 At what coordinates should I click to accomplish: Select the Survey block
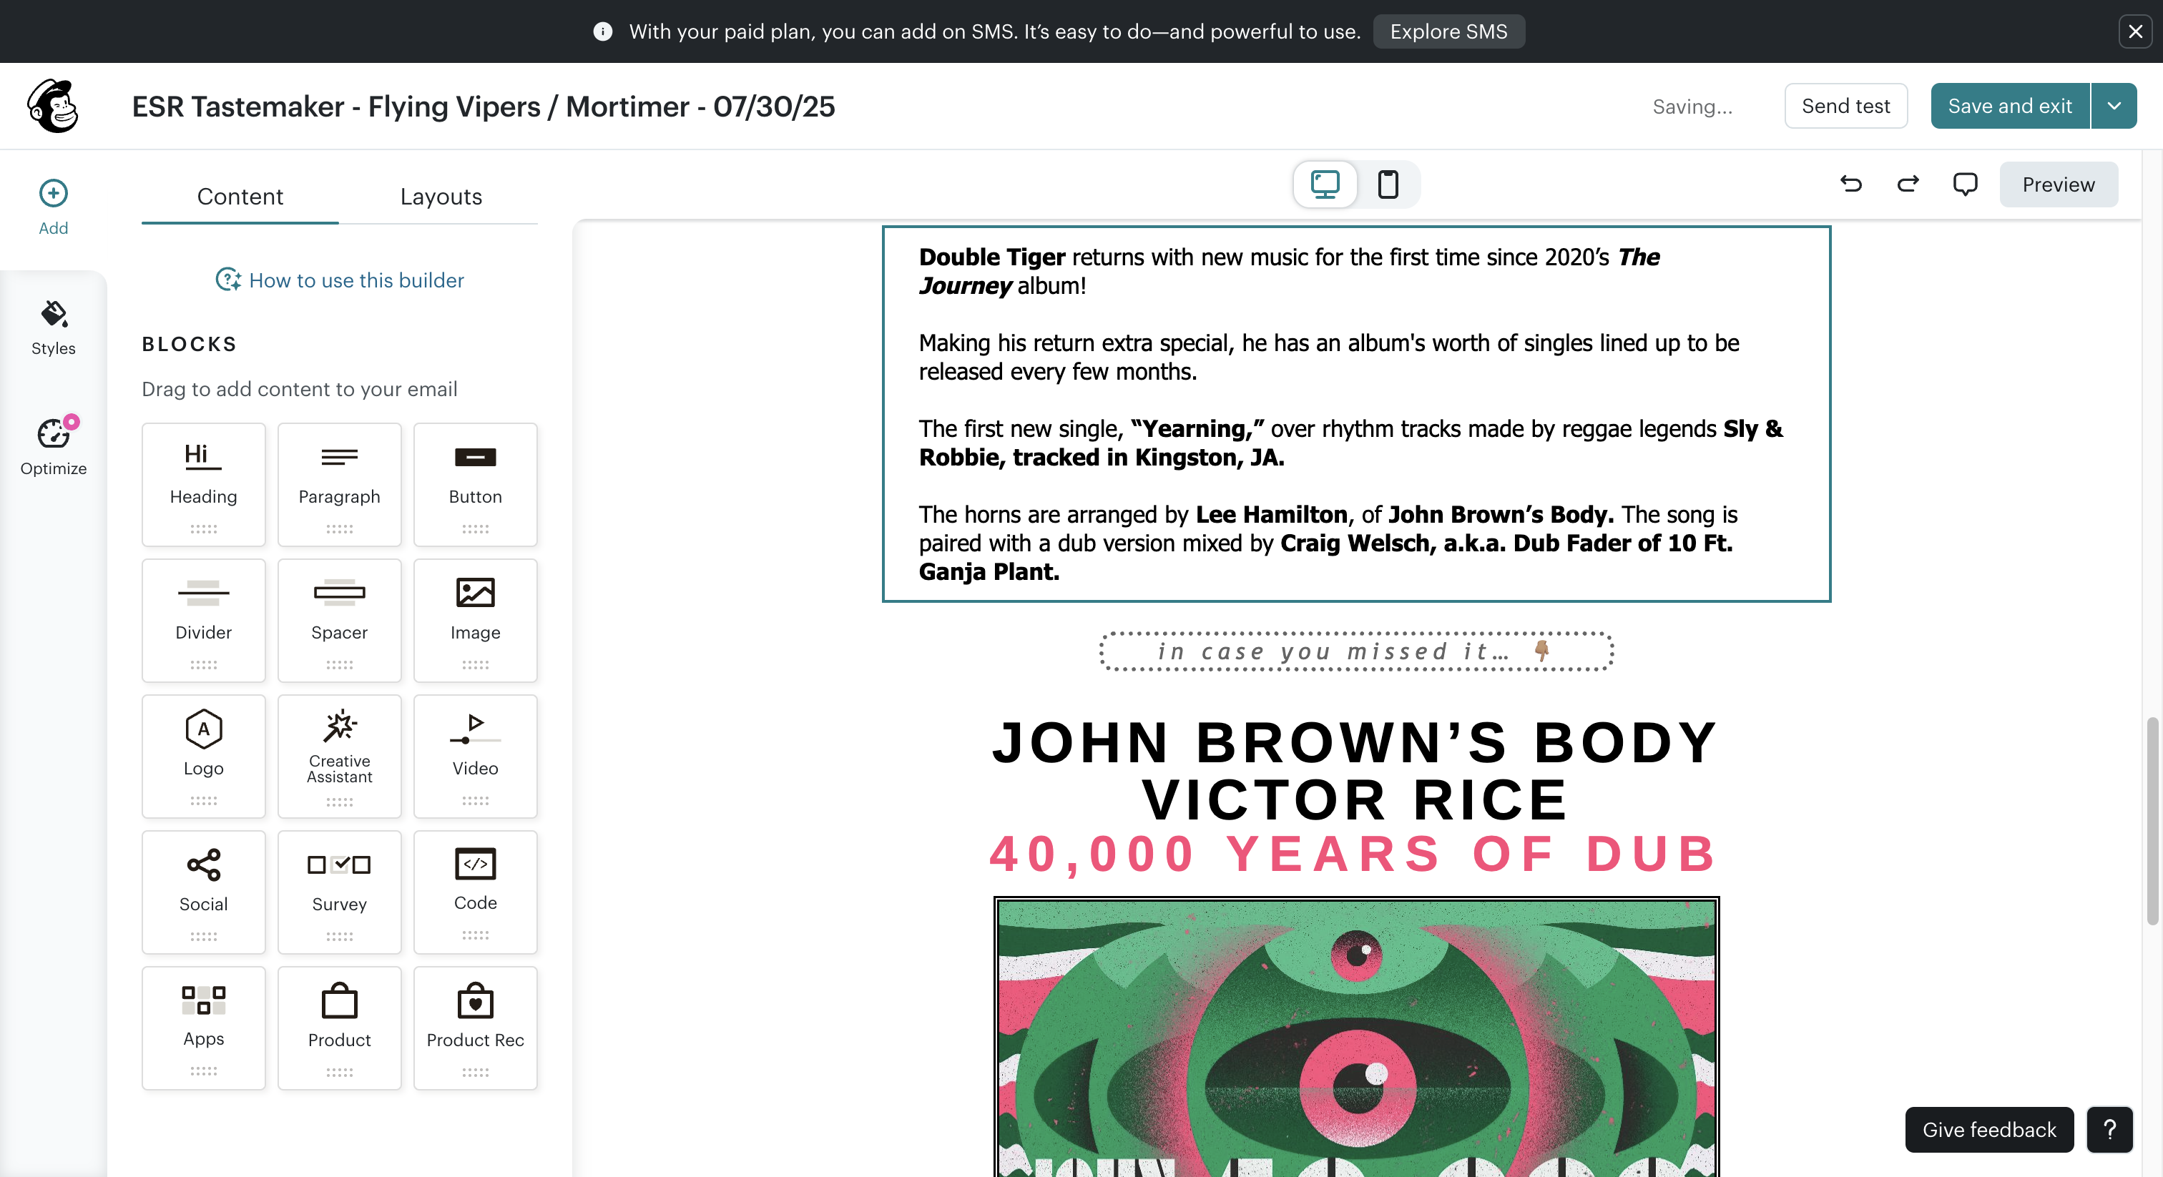pyautogui.click(x=339, y=892)
